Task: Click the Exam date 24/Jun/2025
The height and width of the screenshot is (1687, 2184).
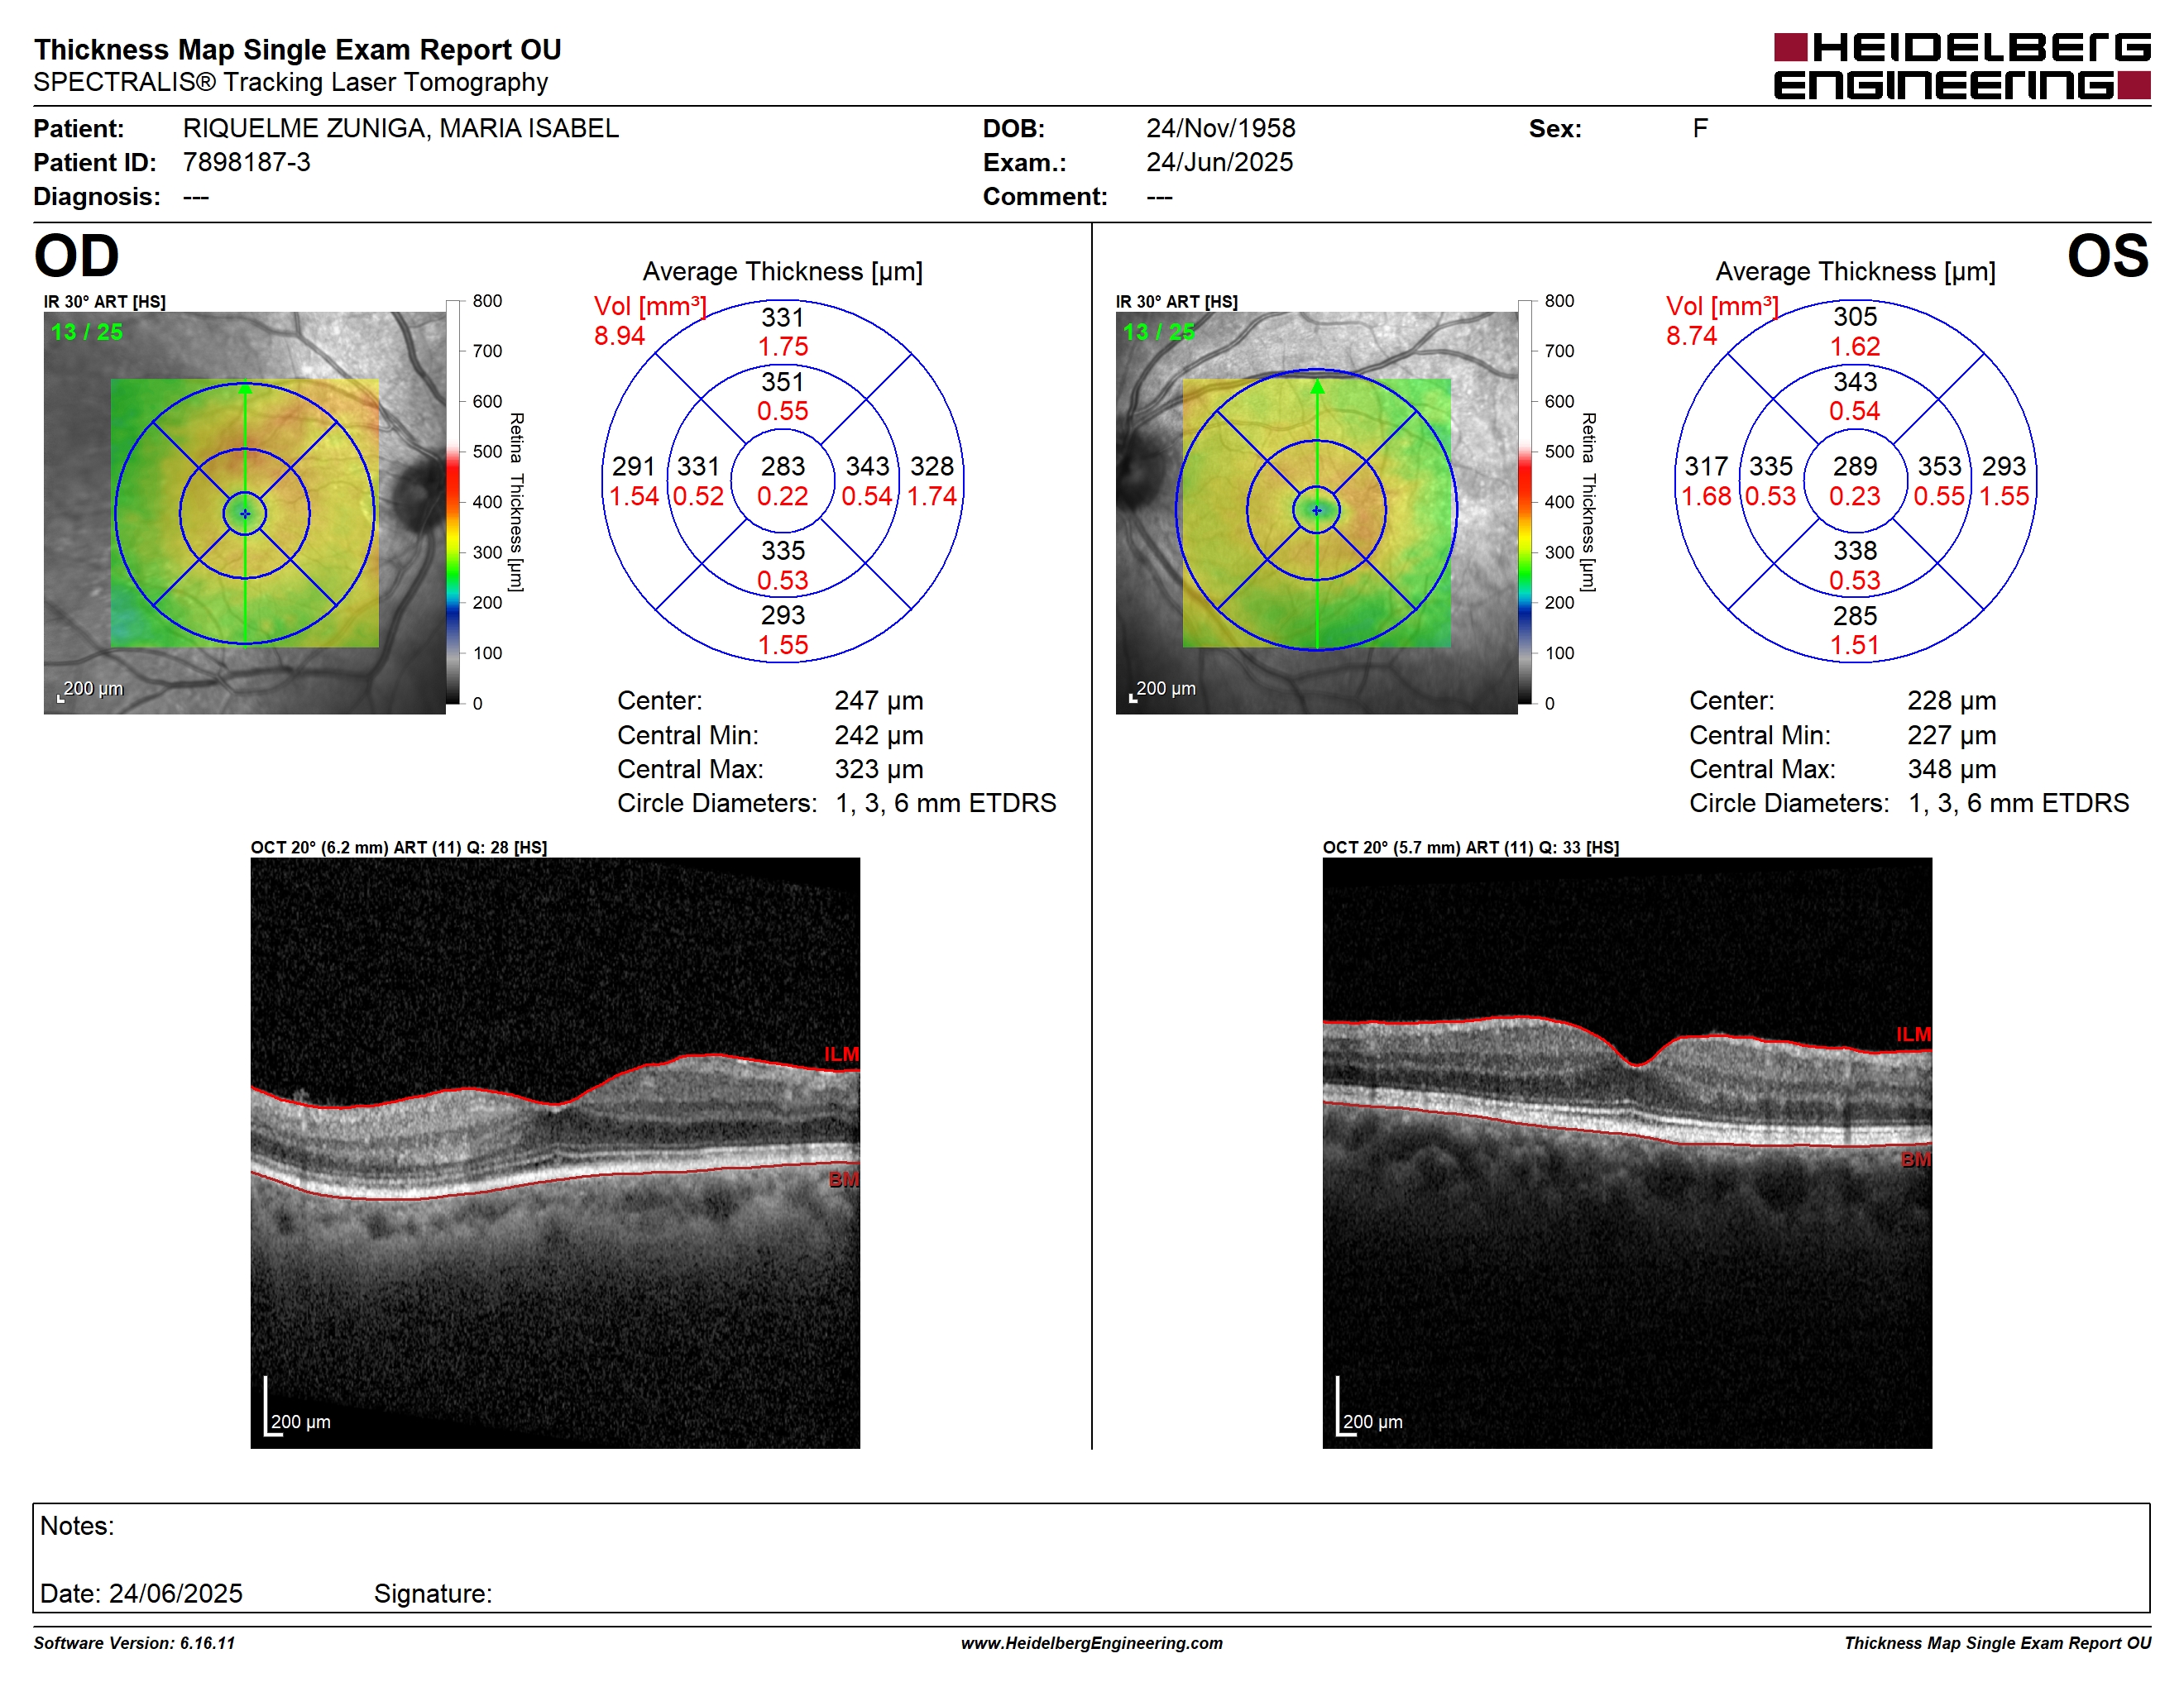Action: (x=1219, y=162)
